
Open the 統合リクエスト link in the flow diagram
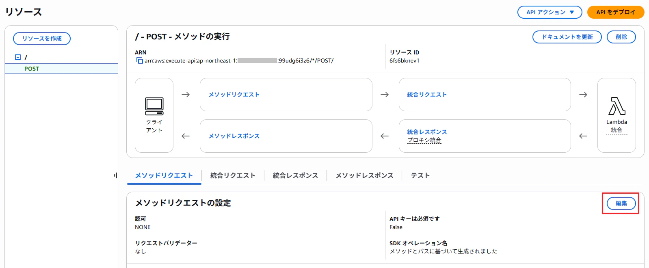click(x=427, y=95)
